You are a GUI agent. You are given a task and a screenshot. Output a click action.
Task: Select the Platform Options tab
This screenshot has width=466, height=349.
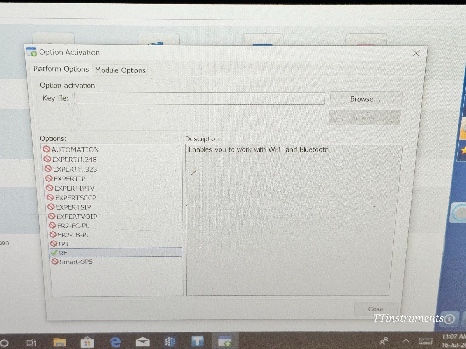tap(61, 69)
